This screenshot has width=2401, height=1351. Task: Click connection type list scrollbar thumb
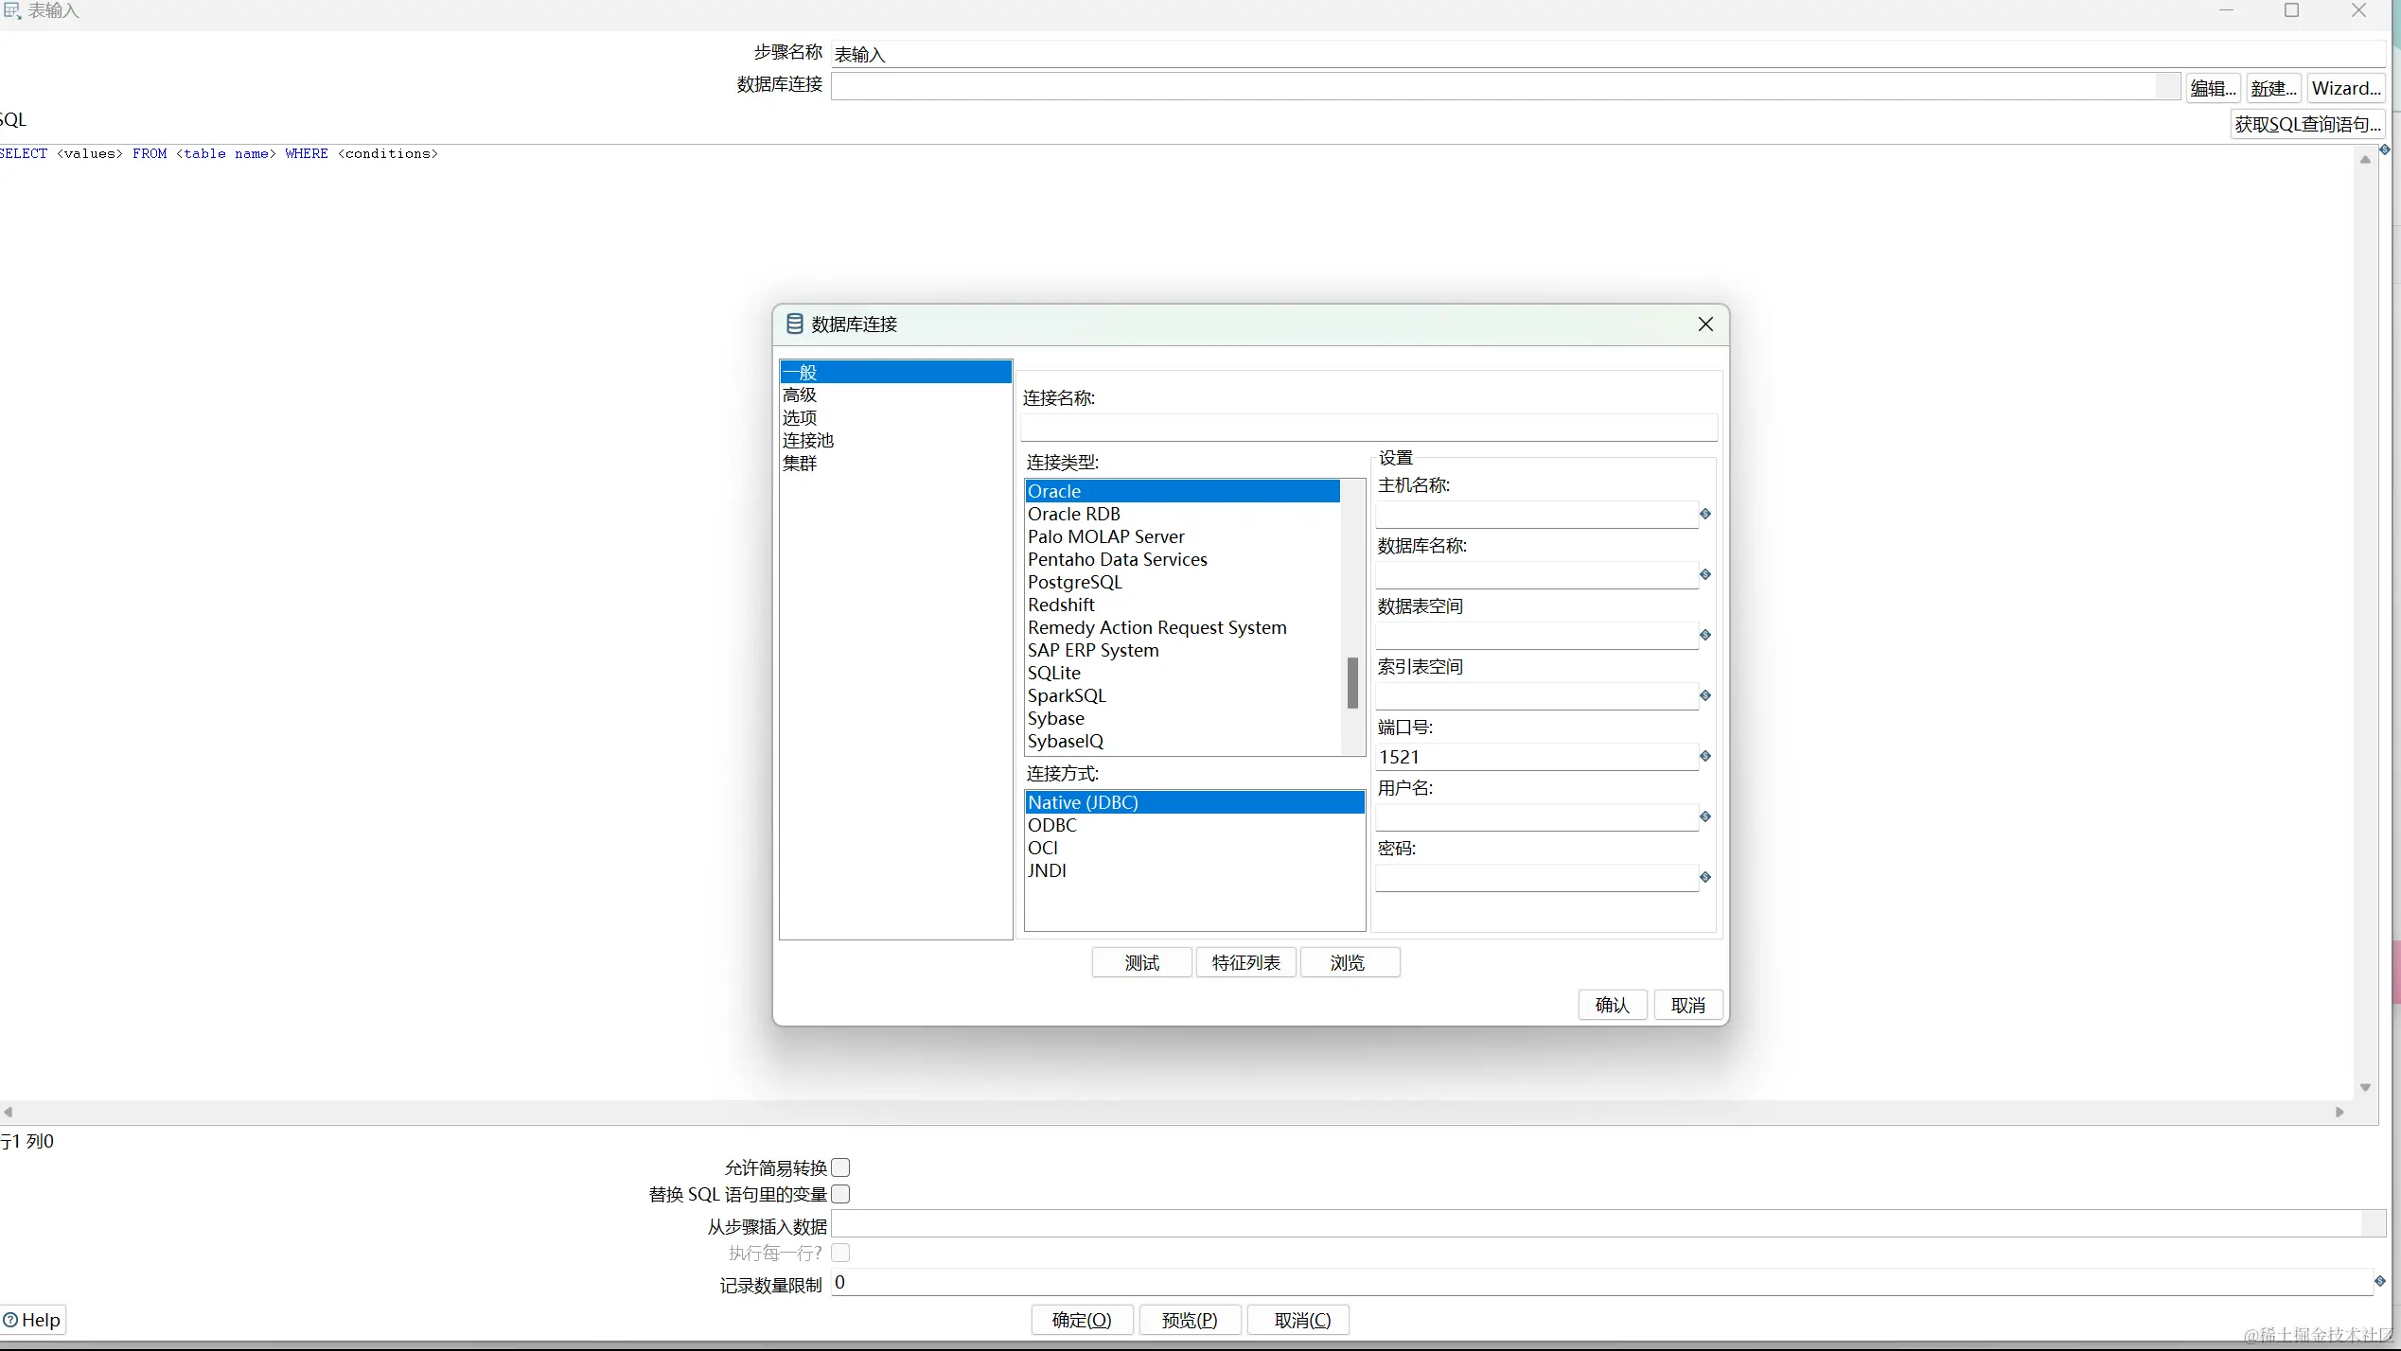click(x=1352, y=682)
